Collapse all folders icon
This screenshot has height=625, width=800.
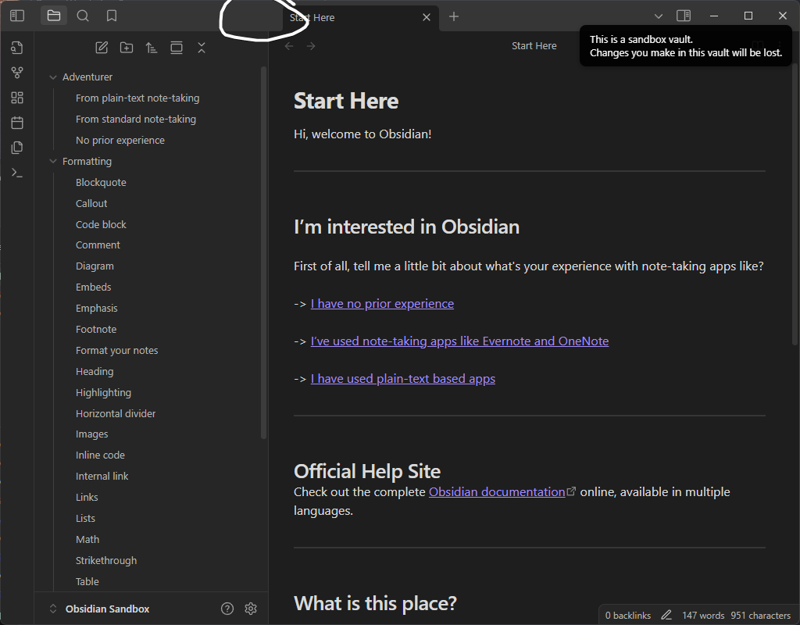(202, 48)
